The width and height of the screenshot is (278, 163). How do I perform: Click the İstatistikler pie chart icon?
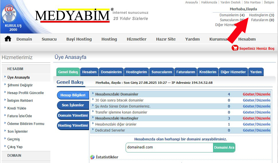click(x=92, y=157)
